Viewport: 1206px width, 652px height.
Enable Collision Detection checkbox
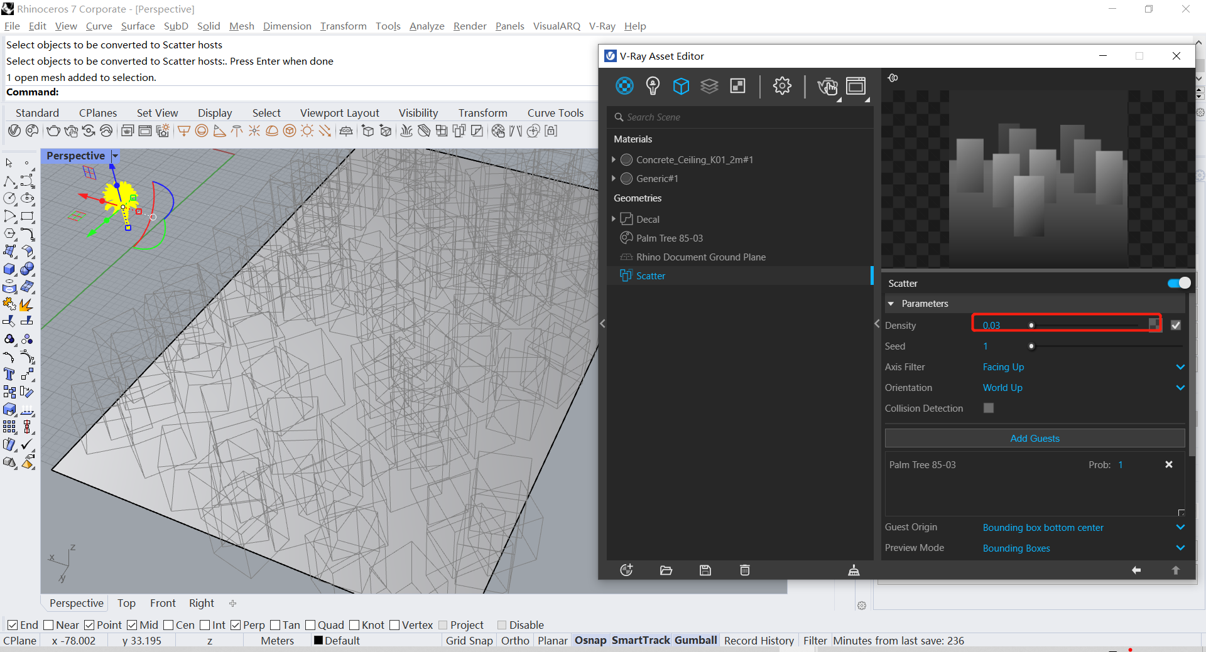point(989,408)
